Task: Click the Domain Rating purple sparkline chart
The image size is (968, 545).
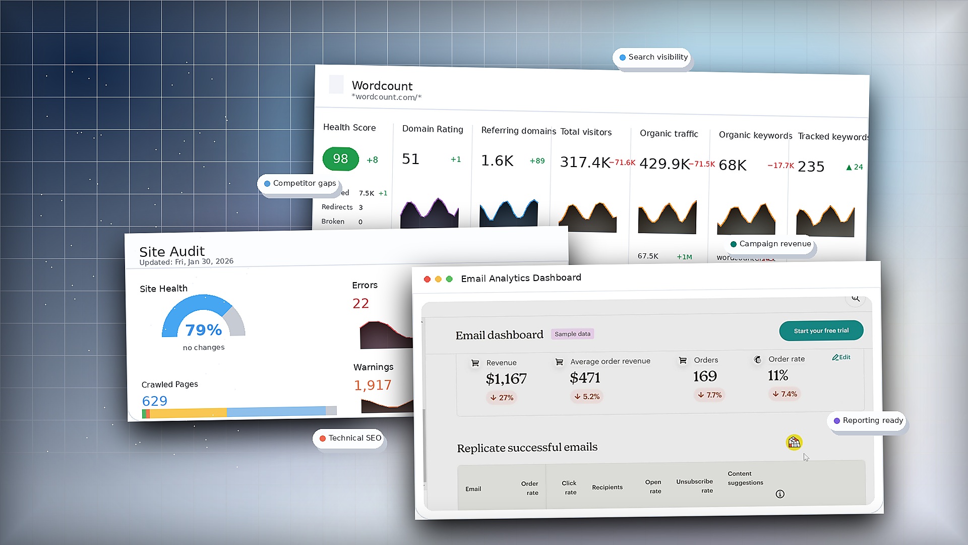Action: pyautogui.click(x=430, y=213)
